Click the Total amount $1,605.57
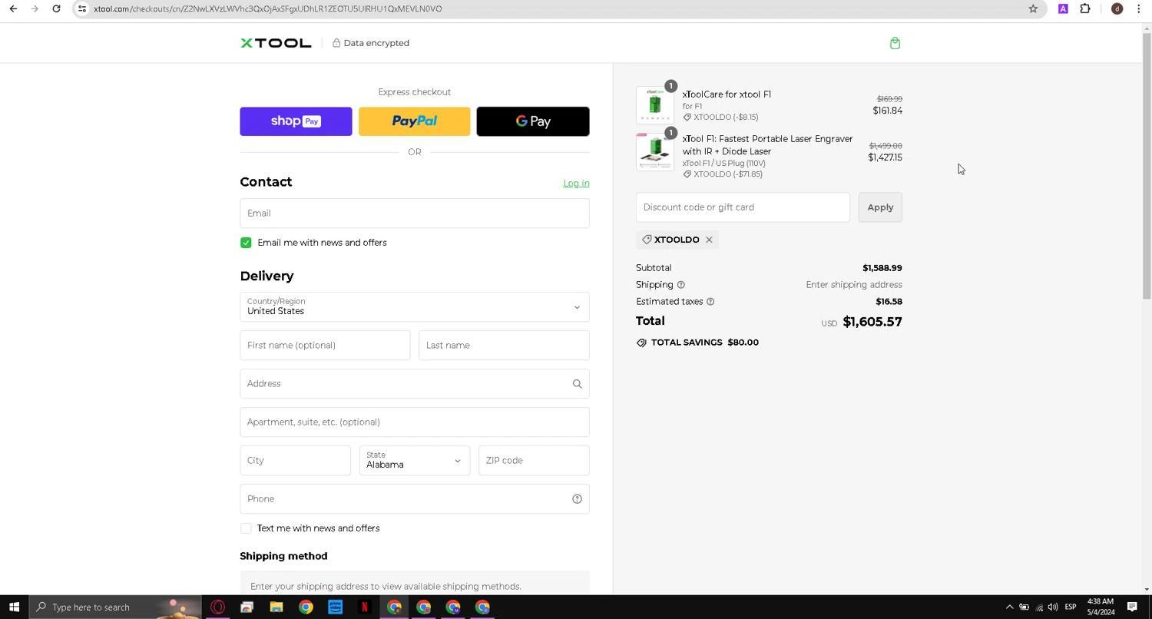This screenshot has height=619, width=1152. pos(872,322)
